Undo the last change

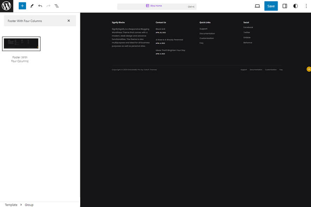tap(40, 6)
